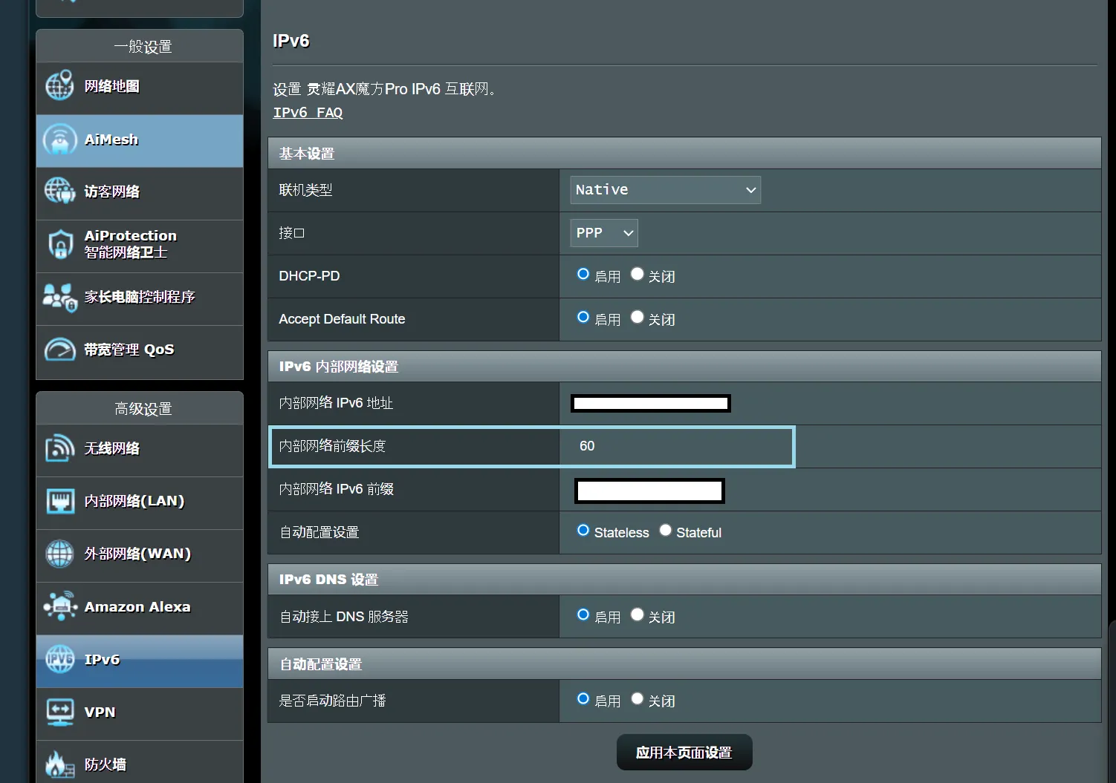
Task: Expand the Native connection type dropdown
Action: (665, 190)
